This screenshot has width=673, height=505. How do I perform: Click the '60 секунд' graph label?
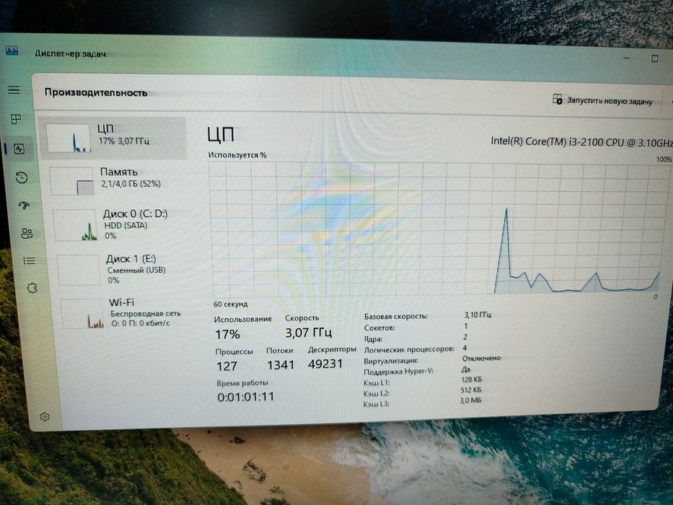[x=231, y=304]
